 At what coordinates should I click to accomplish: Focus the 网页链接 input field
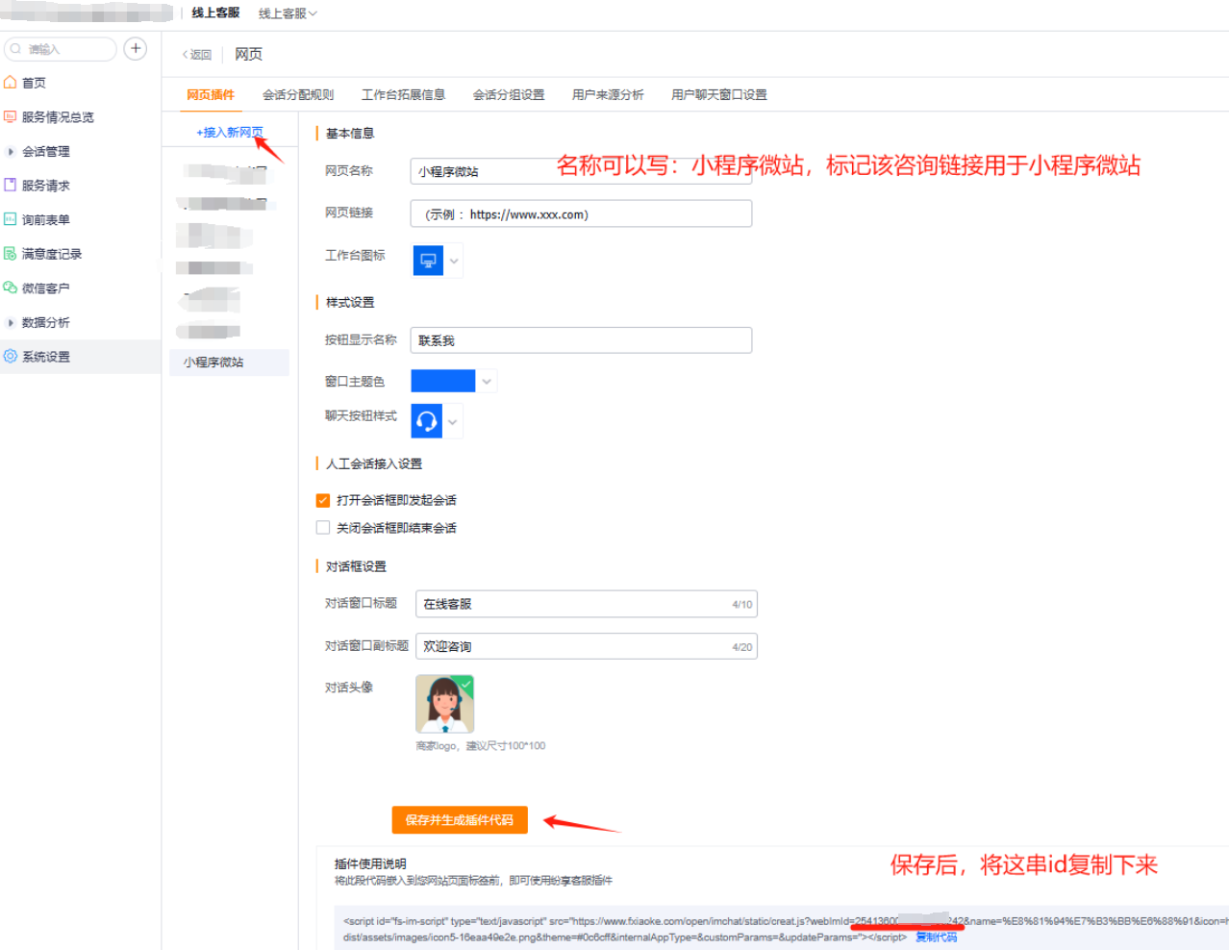(x=581, y=213)
